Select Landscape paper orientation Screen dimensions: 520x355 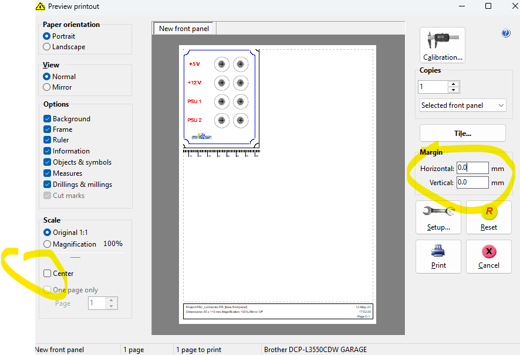64,47
